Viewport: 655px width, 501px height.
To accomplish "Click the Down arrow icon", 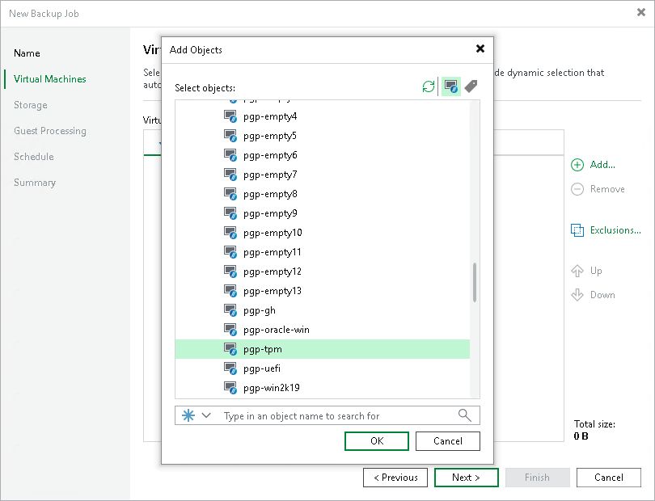I will 577,295.
